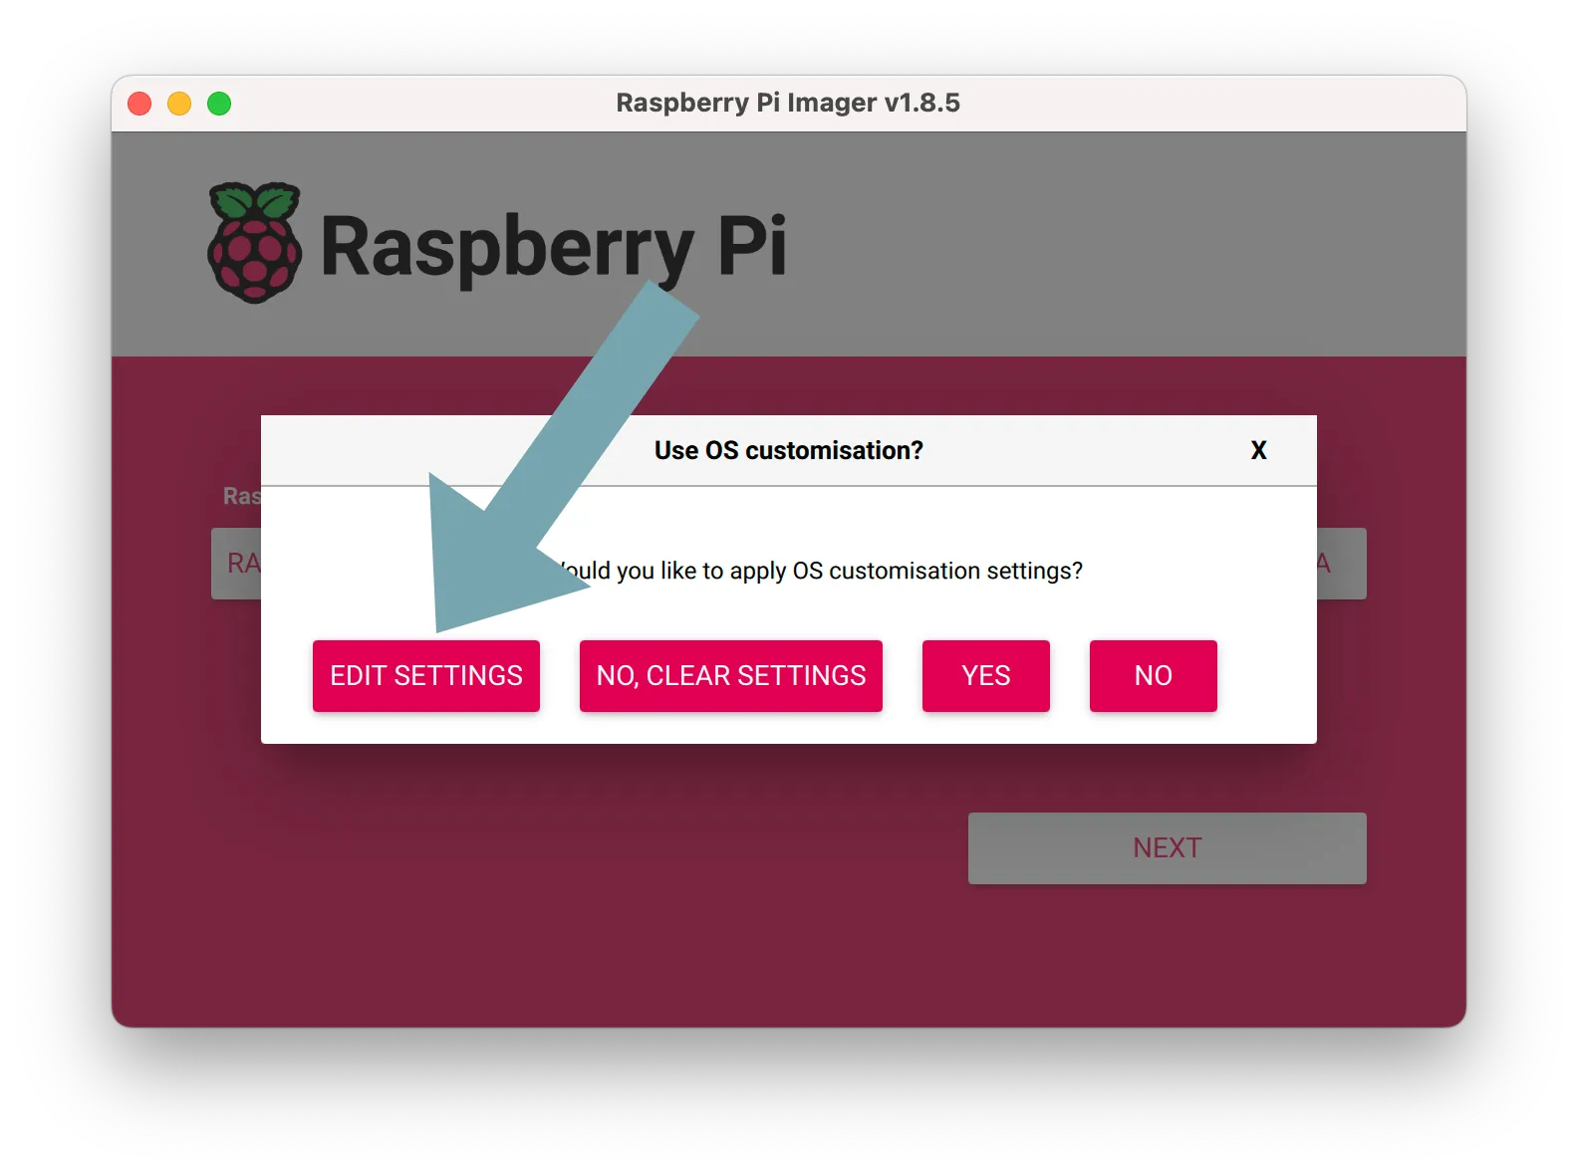Choose NO, CLEAR SETTINGS
The image size is (1578, 1175).
(x=730, y=676)
